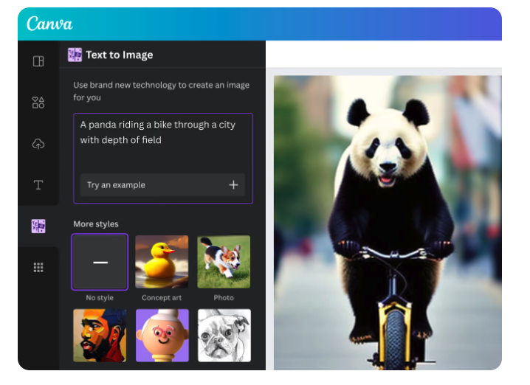
Task: Open the Design templates sidebar icon
Action: 38,61
